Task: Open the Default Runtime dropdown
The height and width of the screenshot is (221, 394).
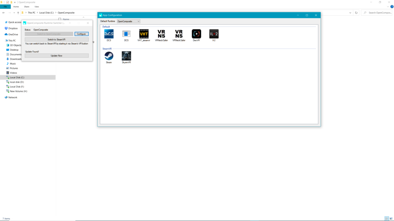Action: pos(128,21)
